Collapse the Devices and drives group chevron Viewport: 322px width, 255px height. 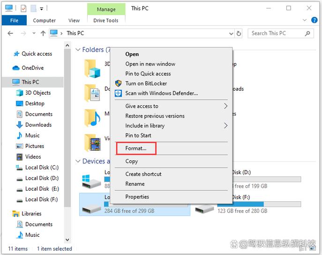pyautogui.click(x=78, y=161)
